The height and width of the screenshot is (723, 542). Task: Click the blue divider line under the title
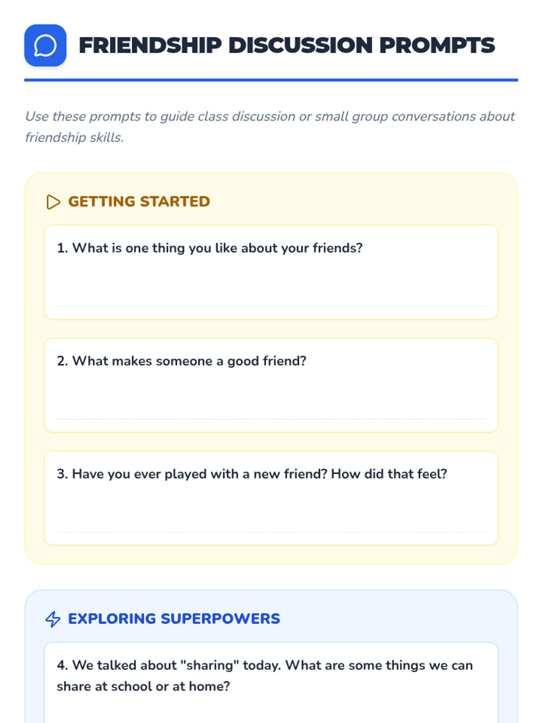[x=271, y=80]
